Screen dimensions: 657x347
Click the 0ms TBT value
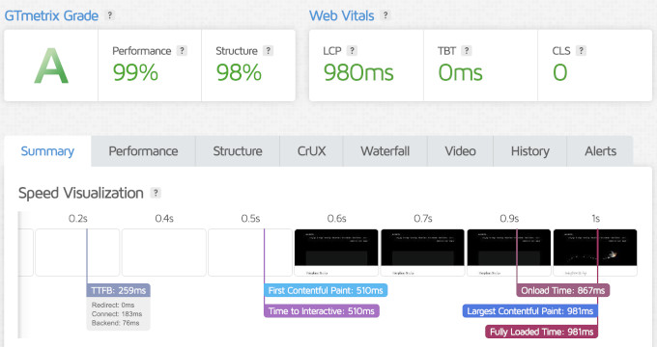460,72
